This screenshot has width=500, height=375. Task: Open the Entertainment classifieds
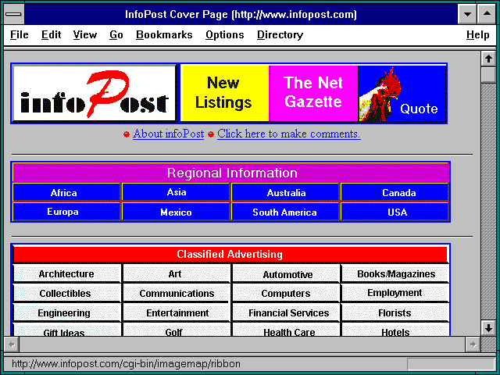[x=176, y=312]
